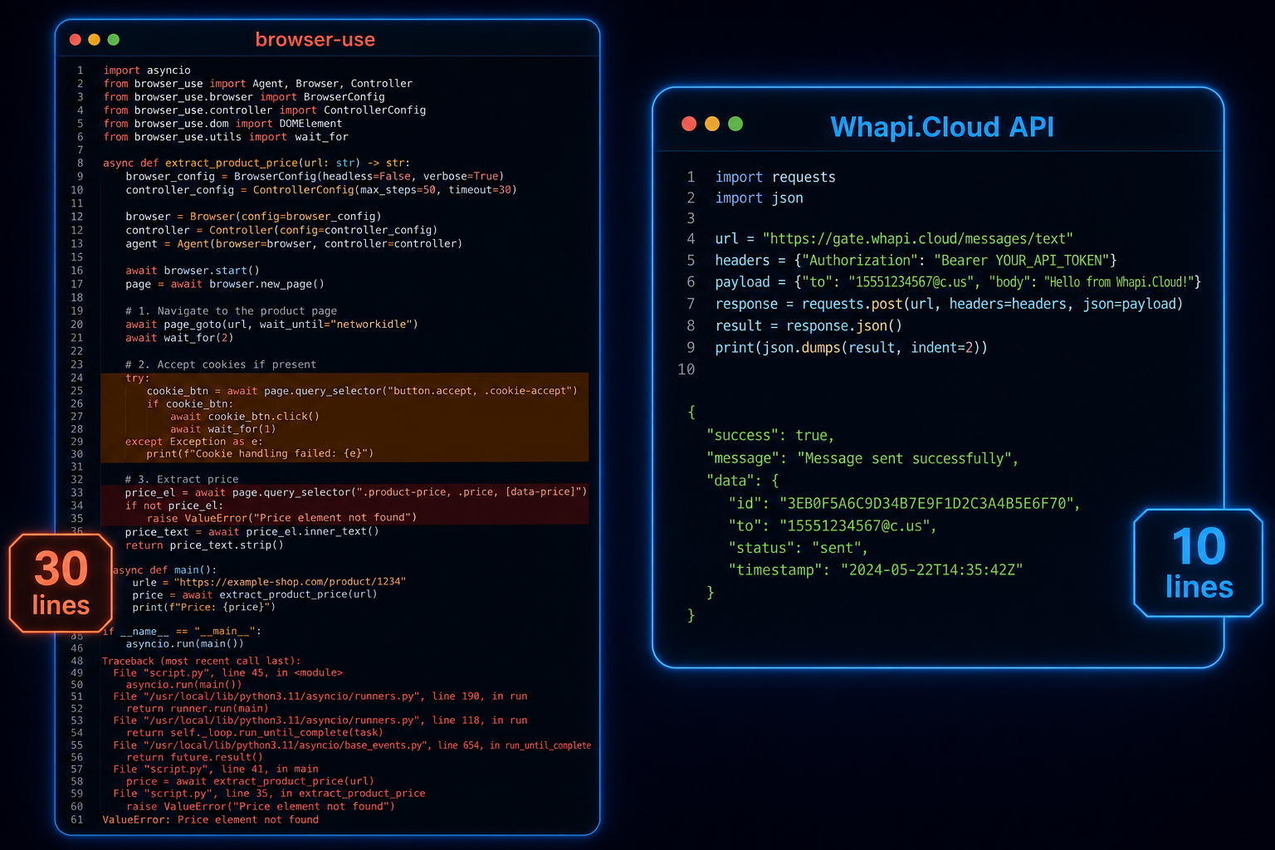Image resolution: width=1275 pixels, height=850 pixels.
Task: Click the example-shop.com product URL line
Action: pyautogui.click(x=269, y=582)
